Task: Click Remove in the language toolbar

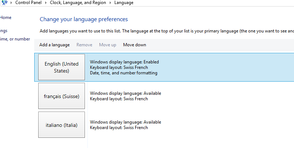Action: [85, 45]
